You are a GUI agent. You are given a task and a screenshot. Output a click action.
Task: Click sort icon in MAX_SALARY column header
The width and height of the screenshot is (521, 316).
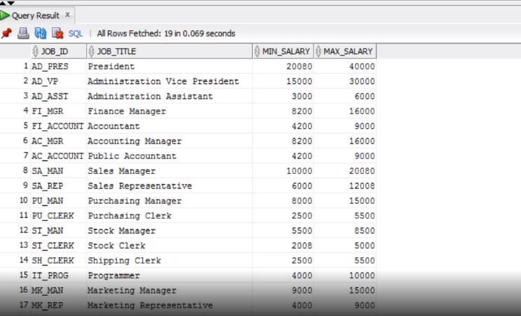(319, 51)
